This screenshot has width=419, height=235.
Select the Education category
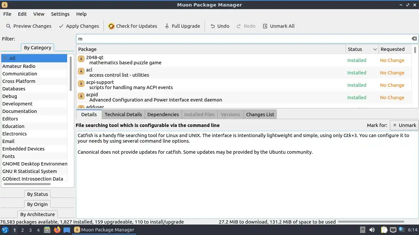[x=34, y=126]
